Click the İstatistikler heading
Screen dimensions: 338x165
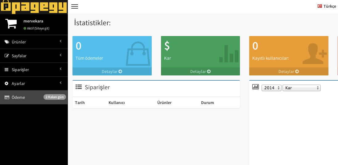point(92,22)
